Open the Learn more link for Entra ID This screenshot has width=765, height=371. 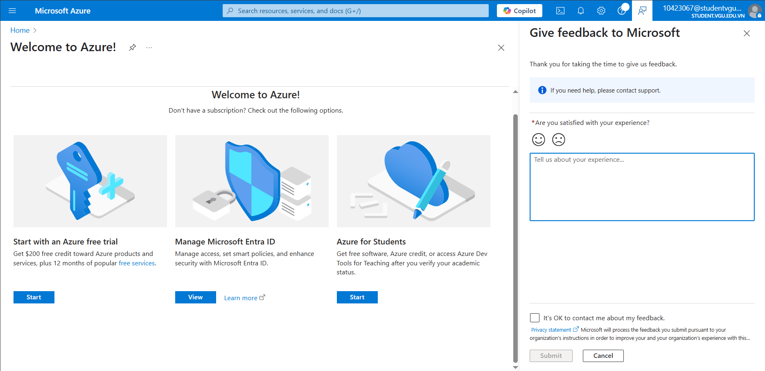[244, 298]
